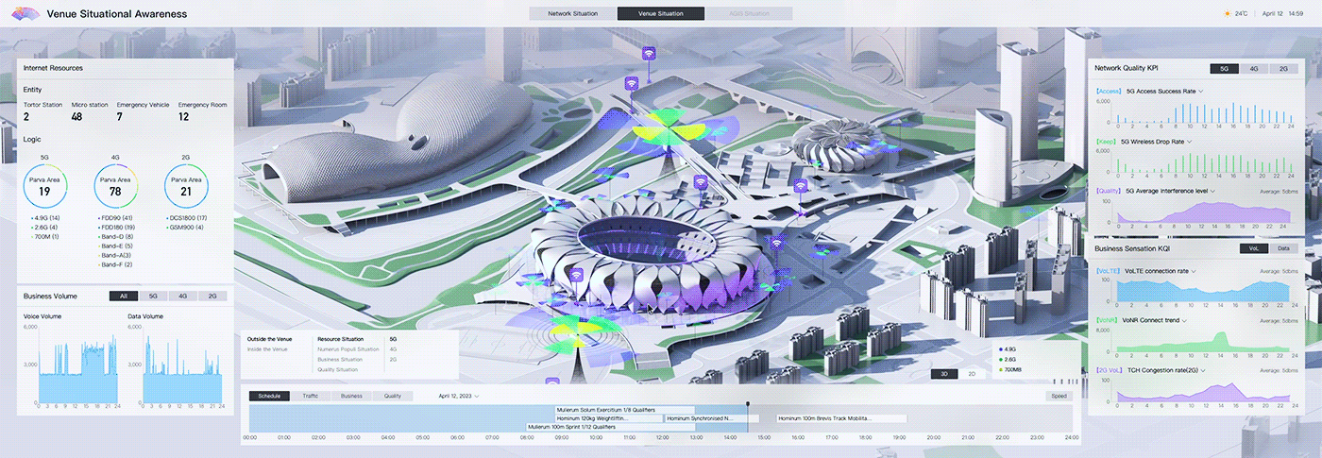
Task: Select the Wi-Fi marker above the green coverage fan
Action: tap(631, 84)
